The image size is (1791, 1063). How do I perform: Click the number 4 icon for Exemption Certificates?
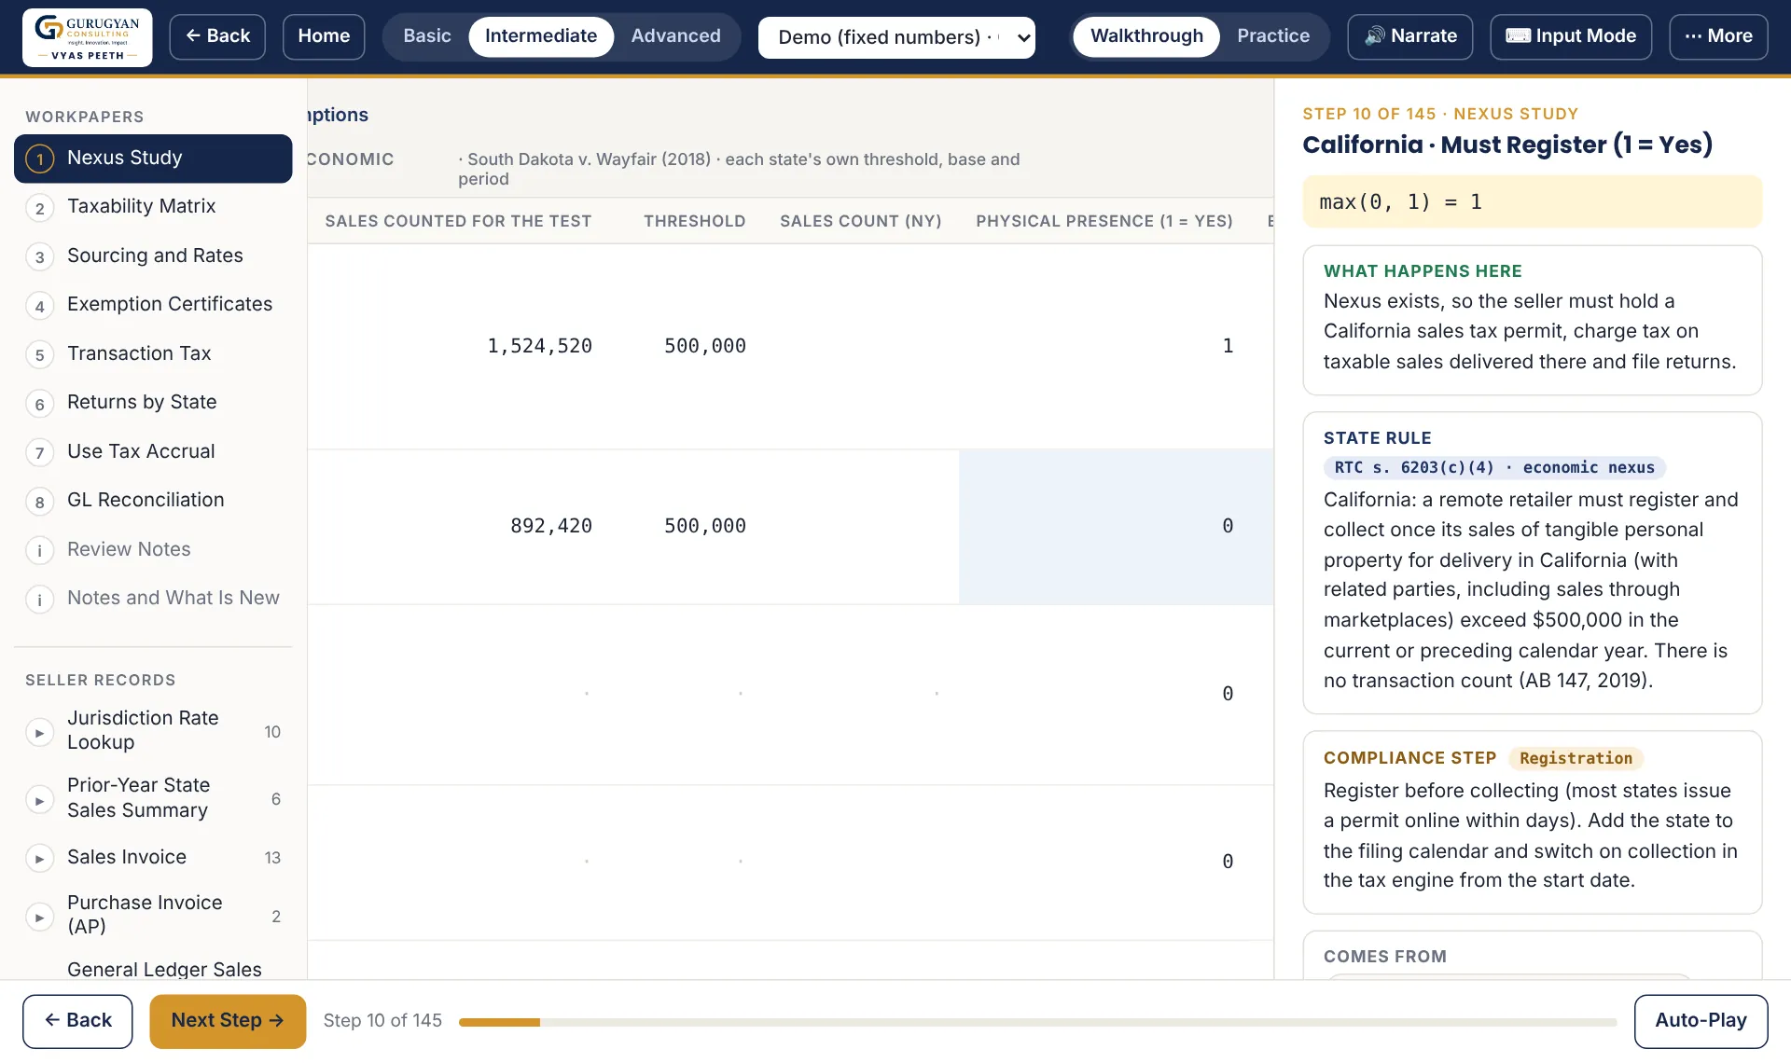pos(39,306)
